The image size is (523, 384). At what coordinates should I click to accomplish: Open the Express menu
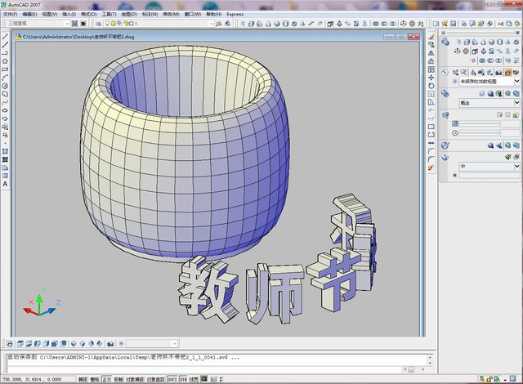(235, 14)
